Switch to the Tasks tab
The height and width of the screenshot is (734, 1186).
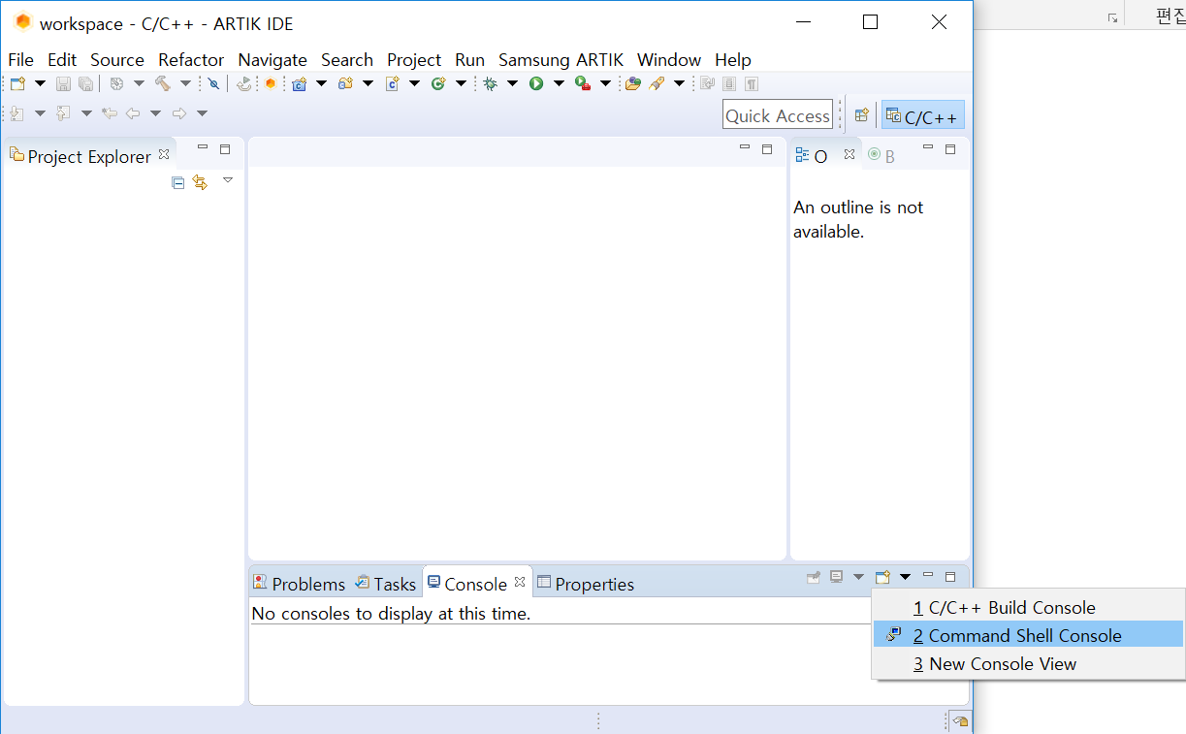[385, 584]
